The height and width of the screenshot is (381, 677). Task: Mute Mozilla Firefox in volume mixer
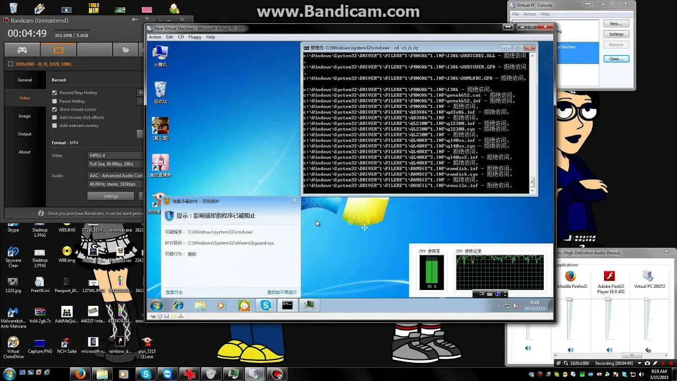coord(570,350)
